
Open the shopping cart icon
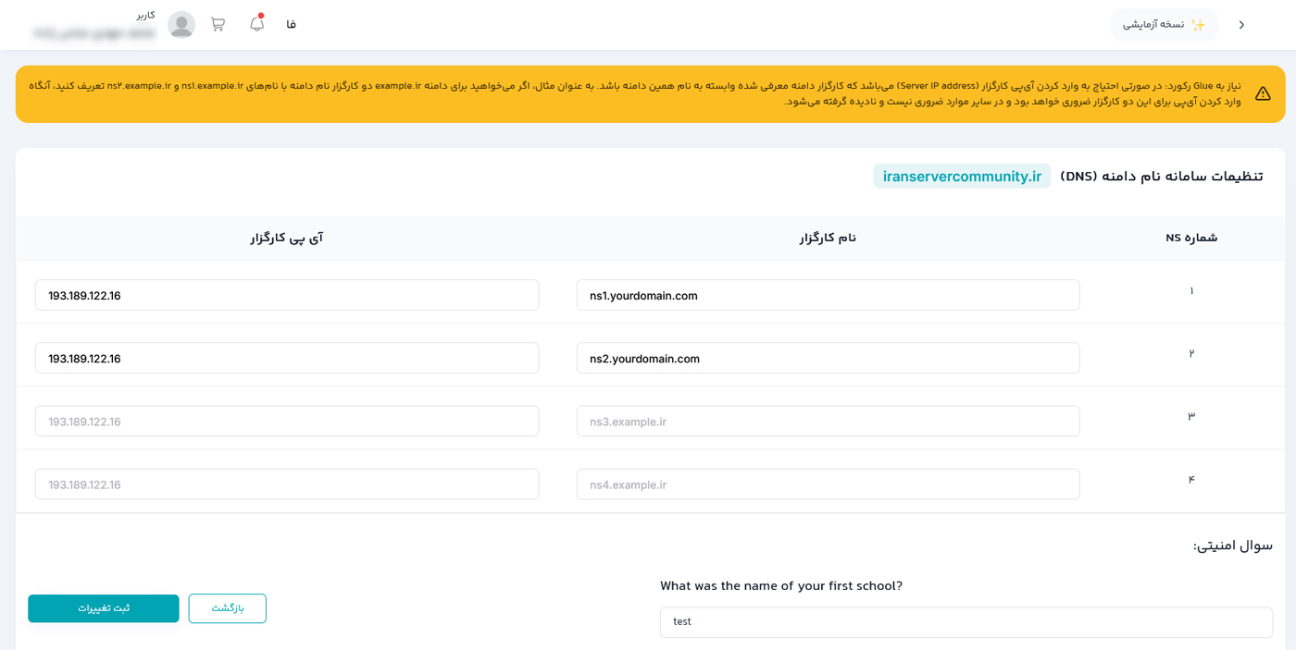click(x=218, y=25)
